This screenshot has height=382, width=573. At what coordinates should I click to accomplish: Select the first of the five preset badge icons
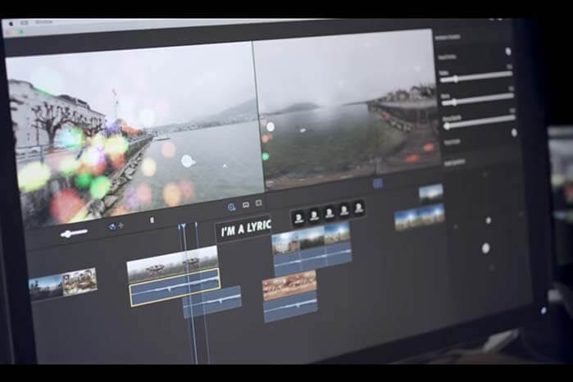click(298, 218)
